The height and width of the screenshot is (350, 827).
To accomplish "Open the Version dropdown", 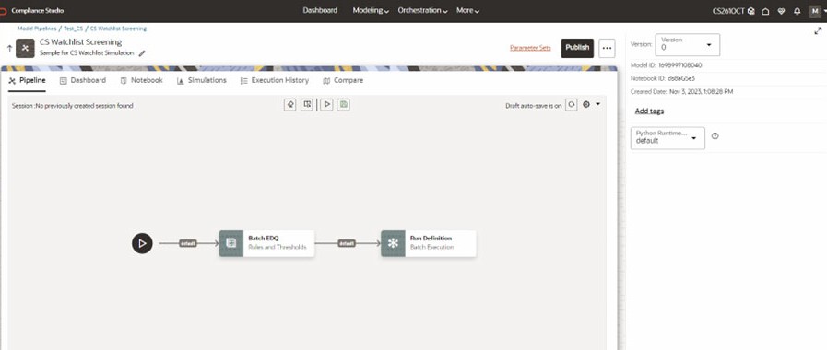I will tap(687, 45).
